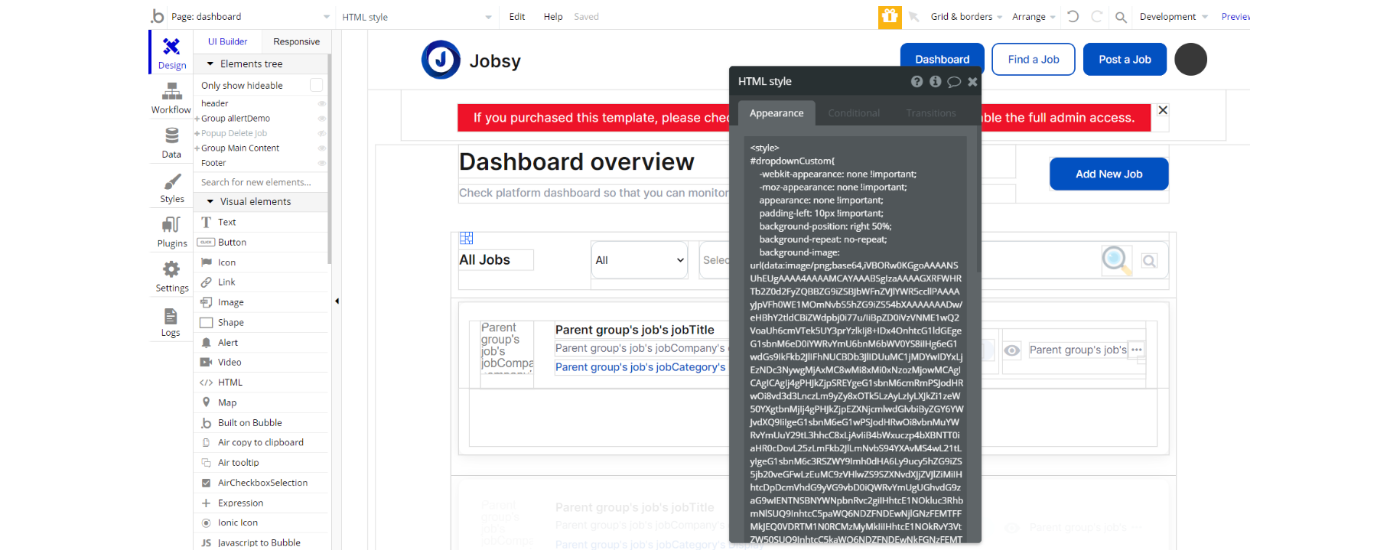This screenshot has width=1400, height=560.
Task: Open the Edit menu
Action: 517,17
